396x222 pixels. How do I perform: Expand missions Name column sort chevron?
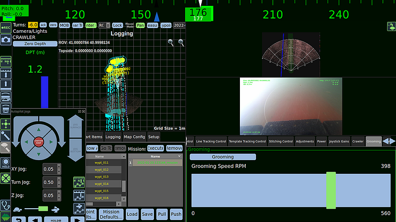point(179,156)
